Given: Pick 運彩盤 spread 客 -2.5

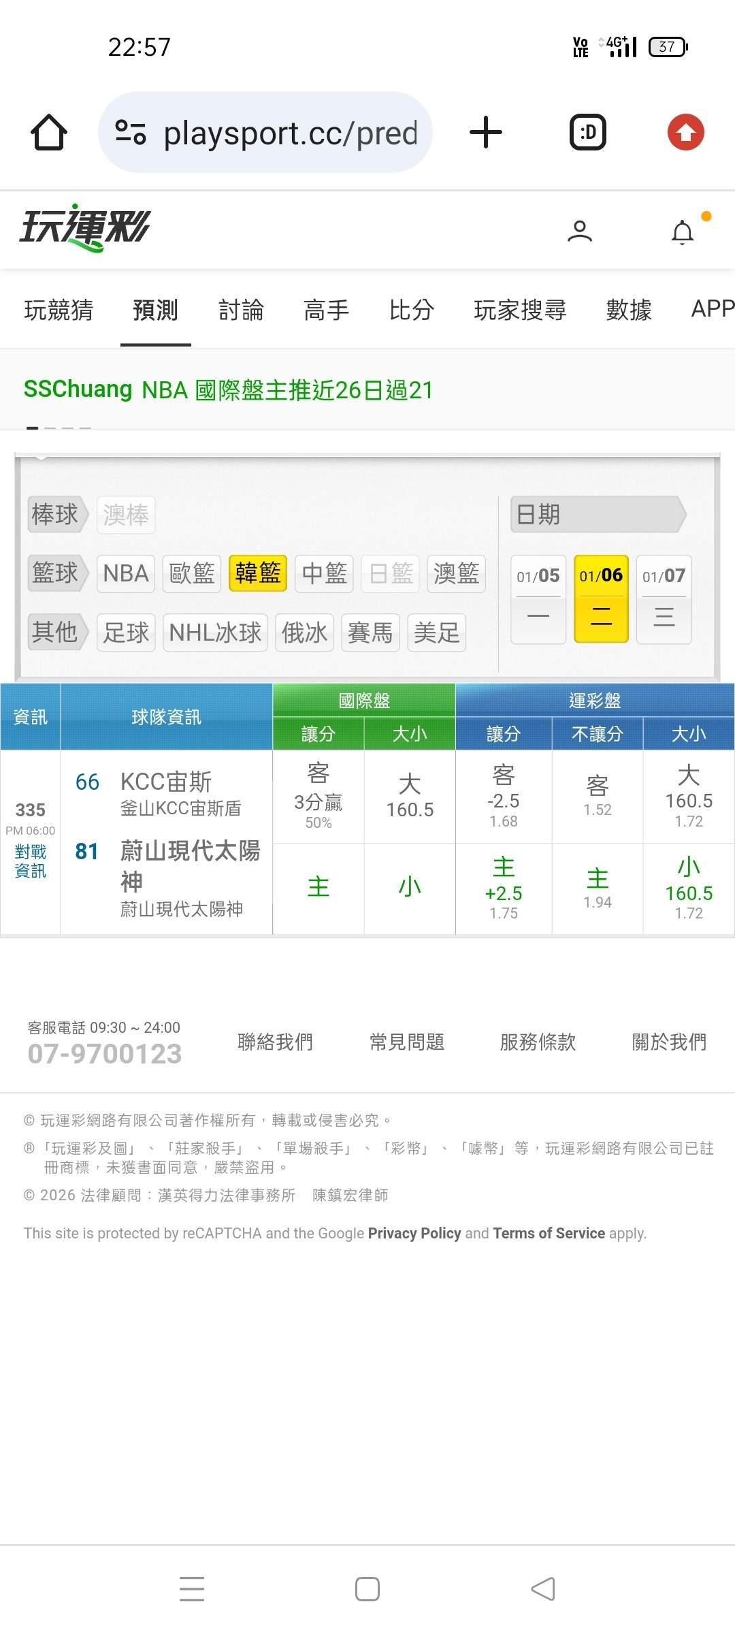Looking at the screenshot, I should (504, 797).
